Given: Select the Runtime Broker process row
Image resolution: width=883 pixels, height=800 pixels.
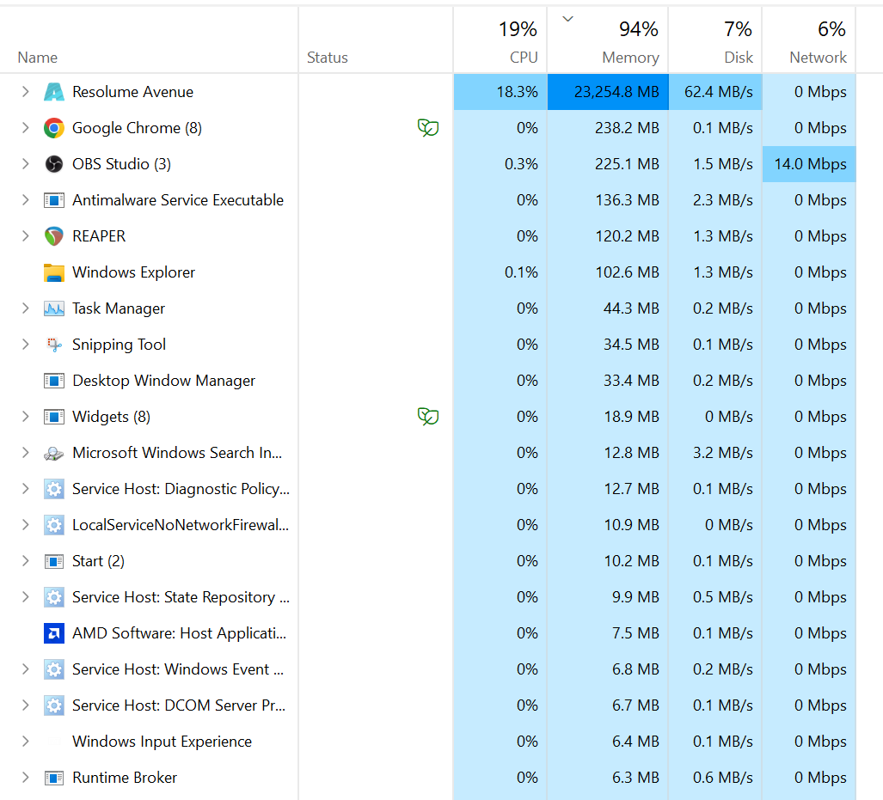Looking at the screenshot, I should [x=125, y=778].
